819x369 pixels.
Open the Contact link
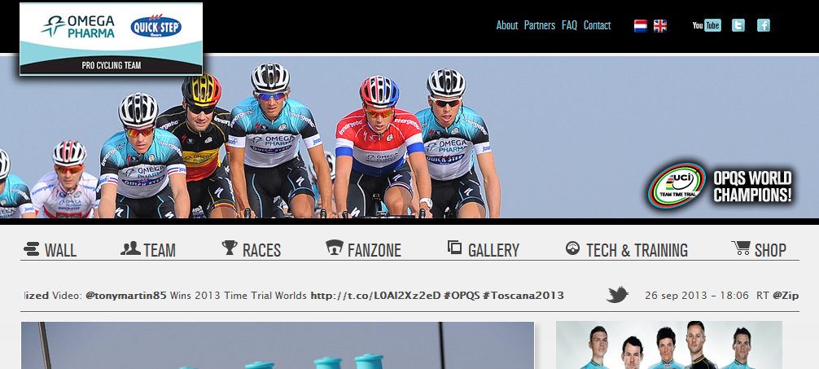(x=597, y=25)
